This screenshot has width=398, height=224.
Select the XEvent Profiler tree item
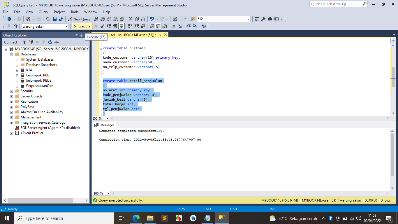[32, 133]
